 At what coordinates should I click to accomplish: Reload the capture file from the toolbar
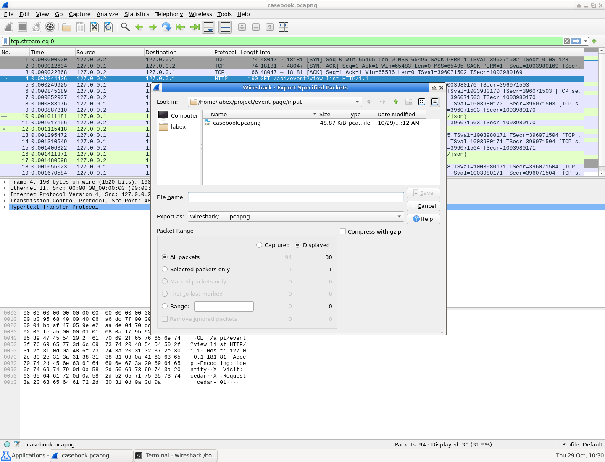(108, 27)
